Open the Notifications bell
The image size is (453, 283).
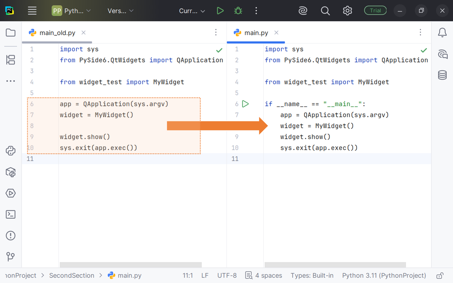442,33
